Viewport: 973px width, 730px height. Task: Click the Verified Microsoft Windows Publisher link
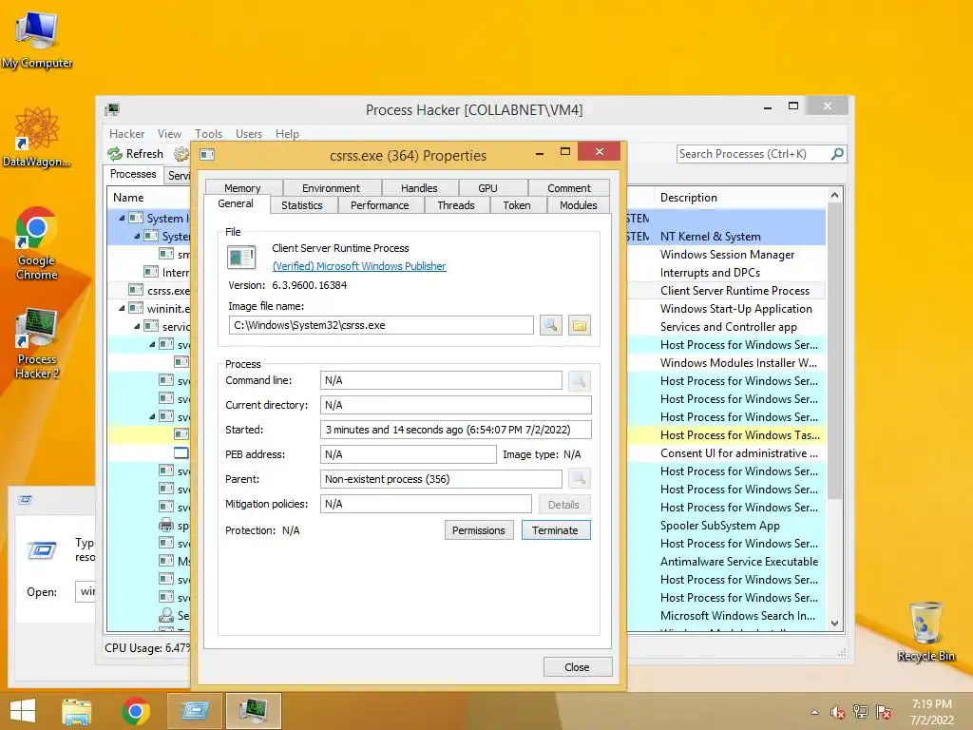358,266
